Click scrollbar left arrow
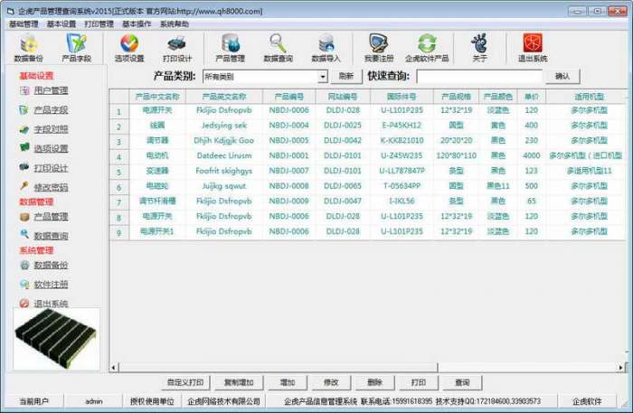 pyautogui.click(x=113, y=368)
